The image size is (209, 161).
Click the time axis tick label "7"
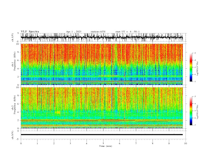click(136, 143)
